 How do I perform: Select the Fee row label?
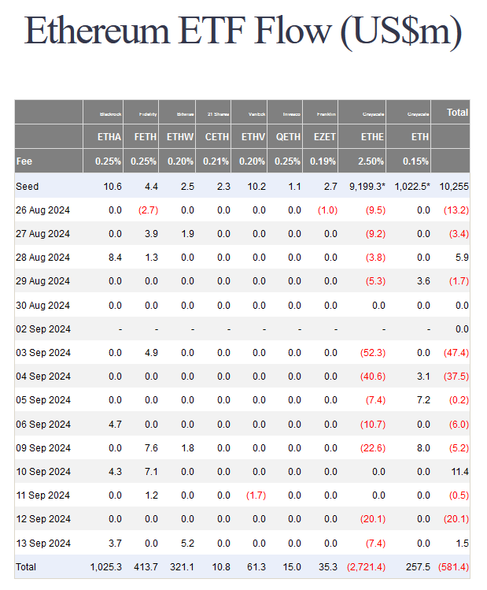24,161
